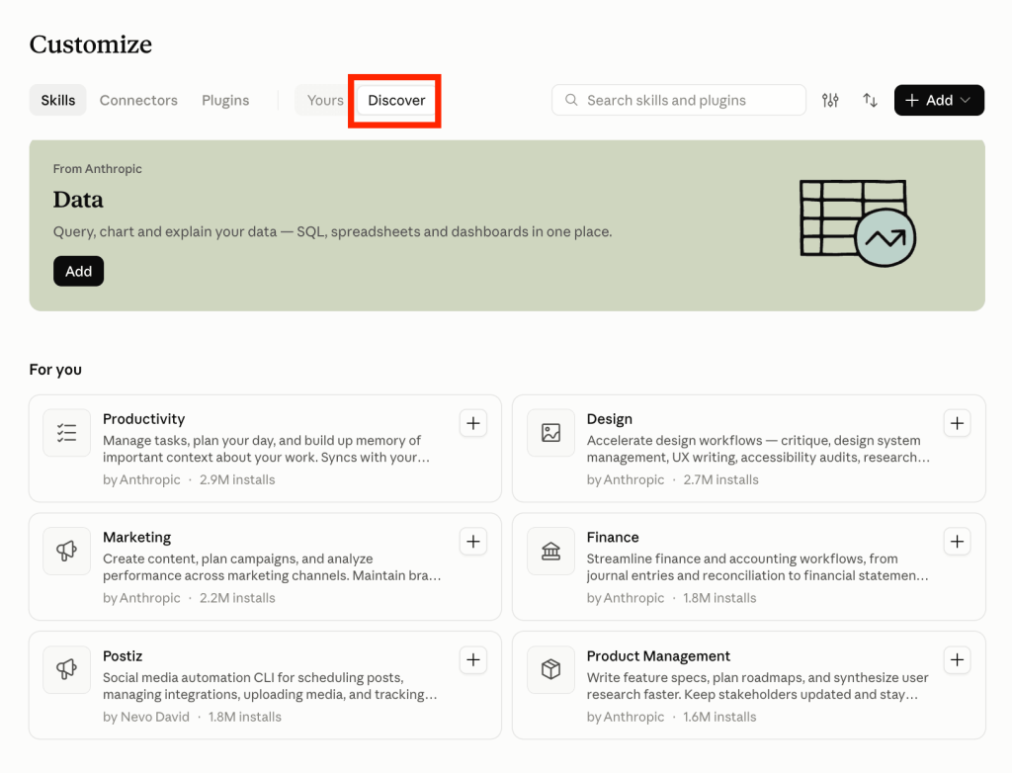Open the filter settings sliders icon
The image size is (1012, 773).
[x=830, y=100]
